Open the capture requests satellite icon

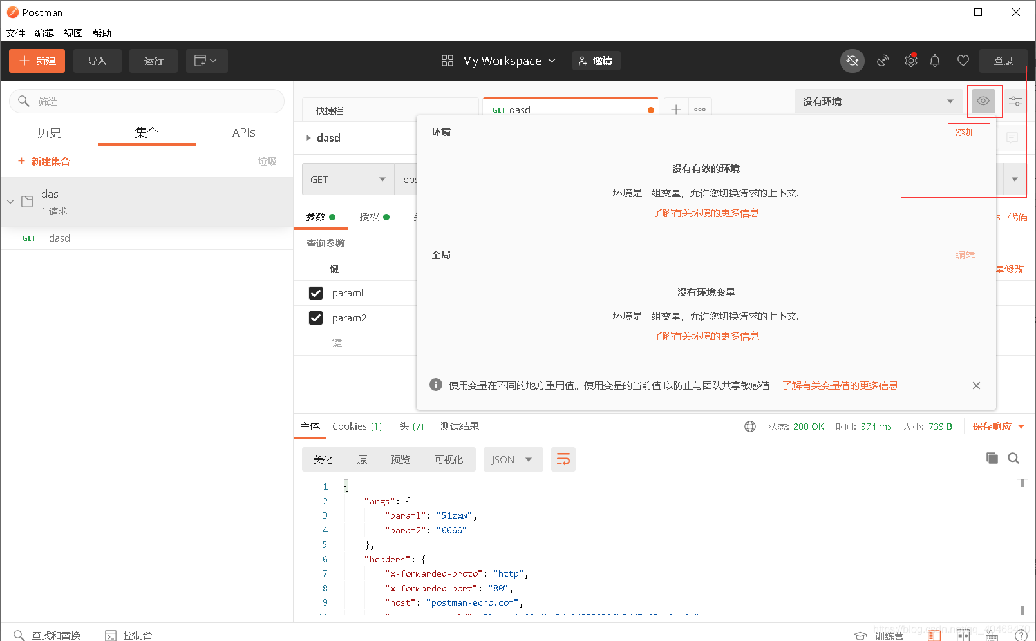coord(883,61)
